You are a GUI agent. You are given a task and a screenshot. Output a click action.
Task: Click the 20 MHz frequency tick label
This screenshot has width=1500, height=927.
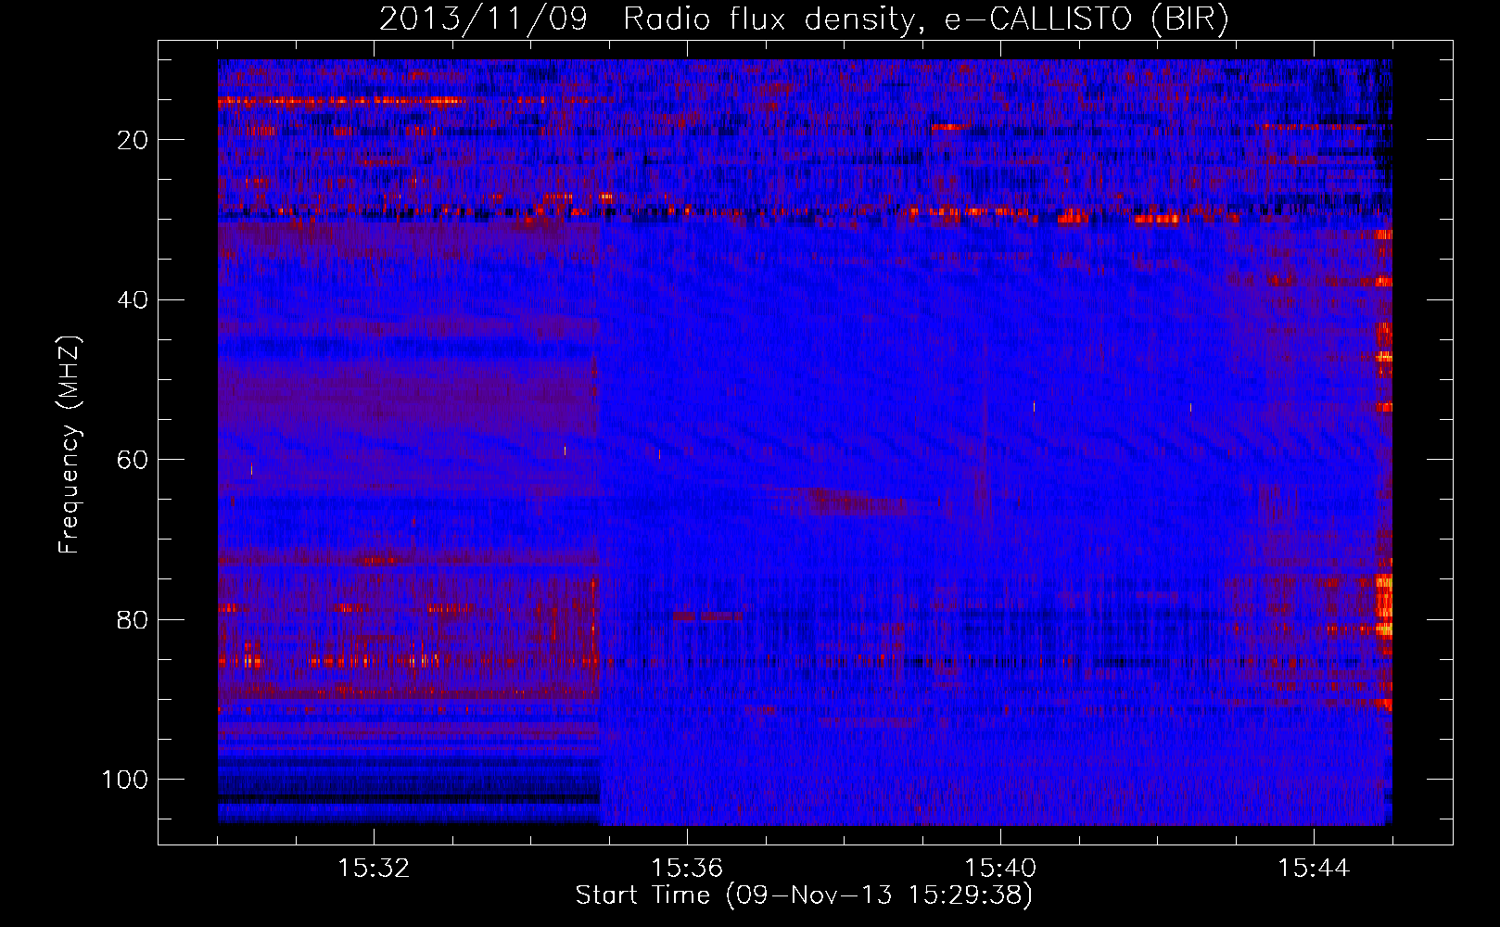click(x=133, y=140)
